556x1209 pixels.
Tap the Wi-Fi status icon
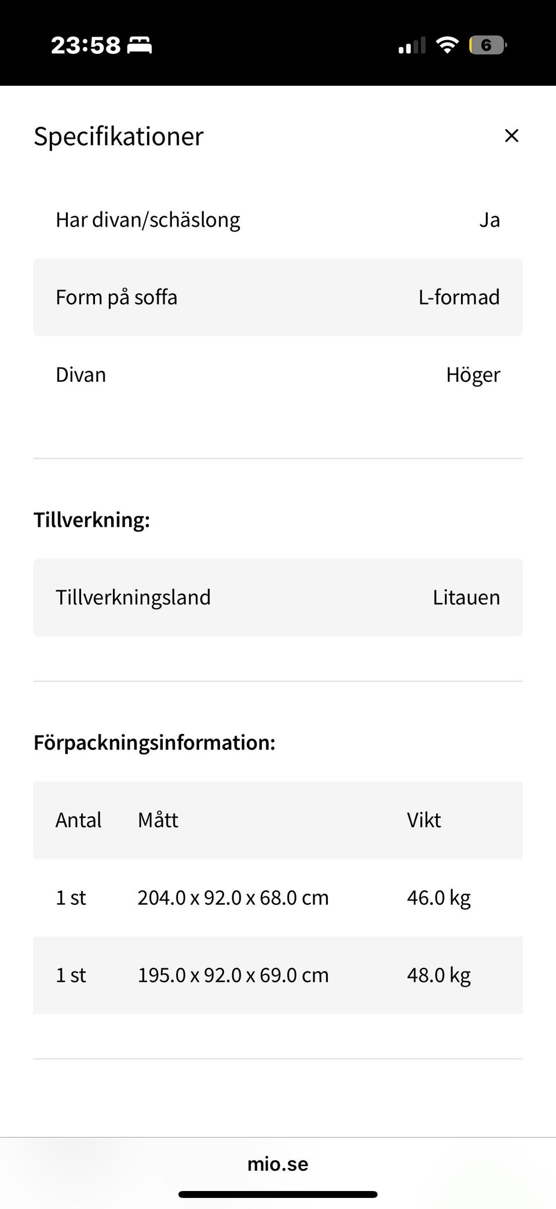(447, 45)
